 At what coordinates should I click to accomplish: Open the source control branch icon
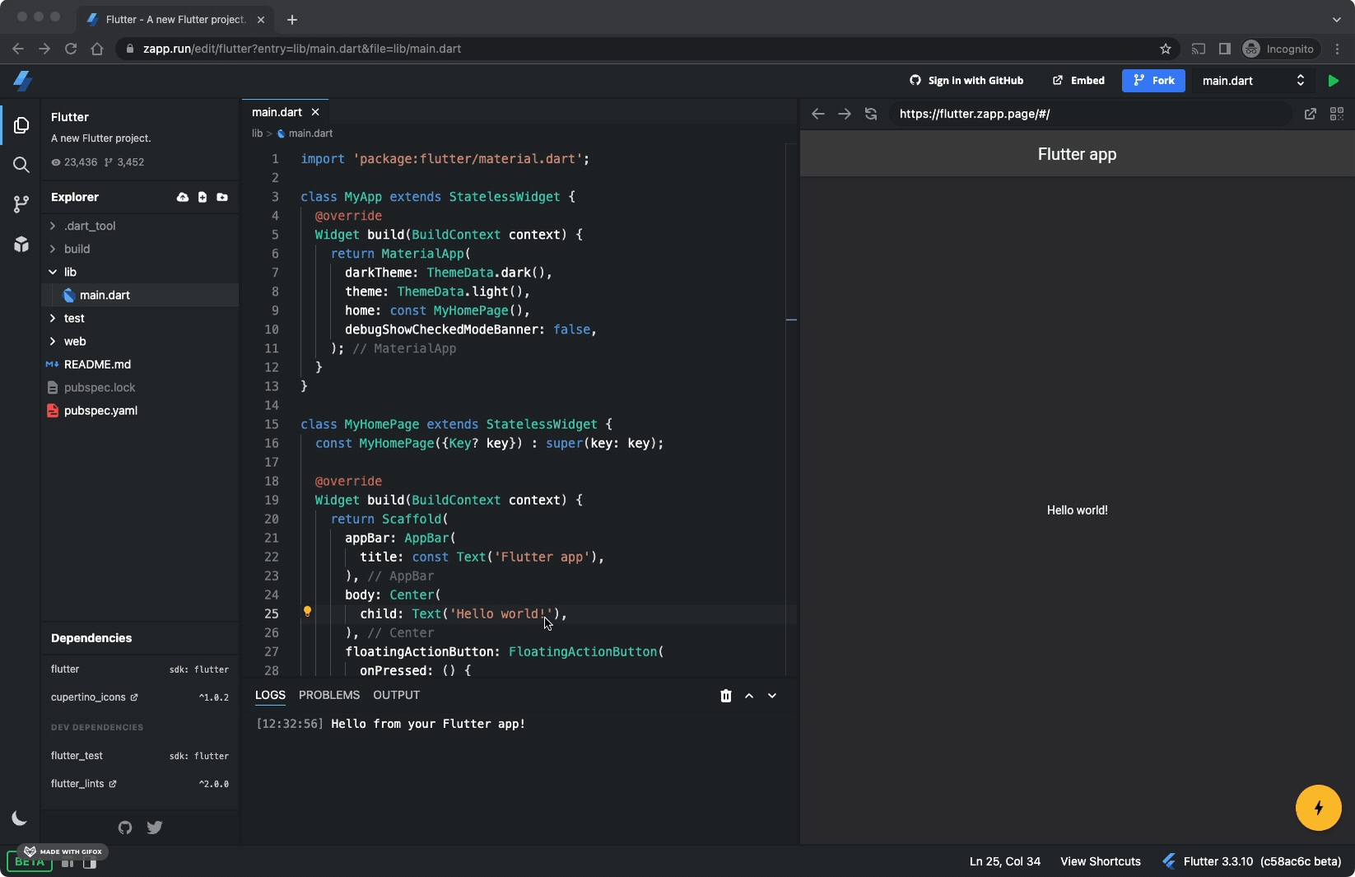pyautogui.click(x=21, y=204)
